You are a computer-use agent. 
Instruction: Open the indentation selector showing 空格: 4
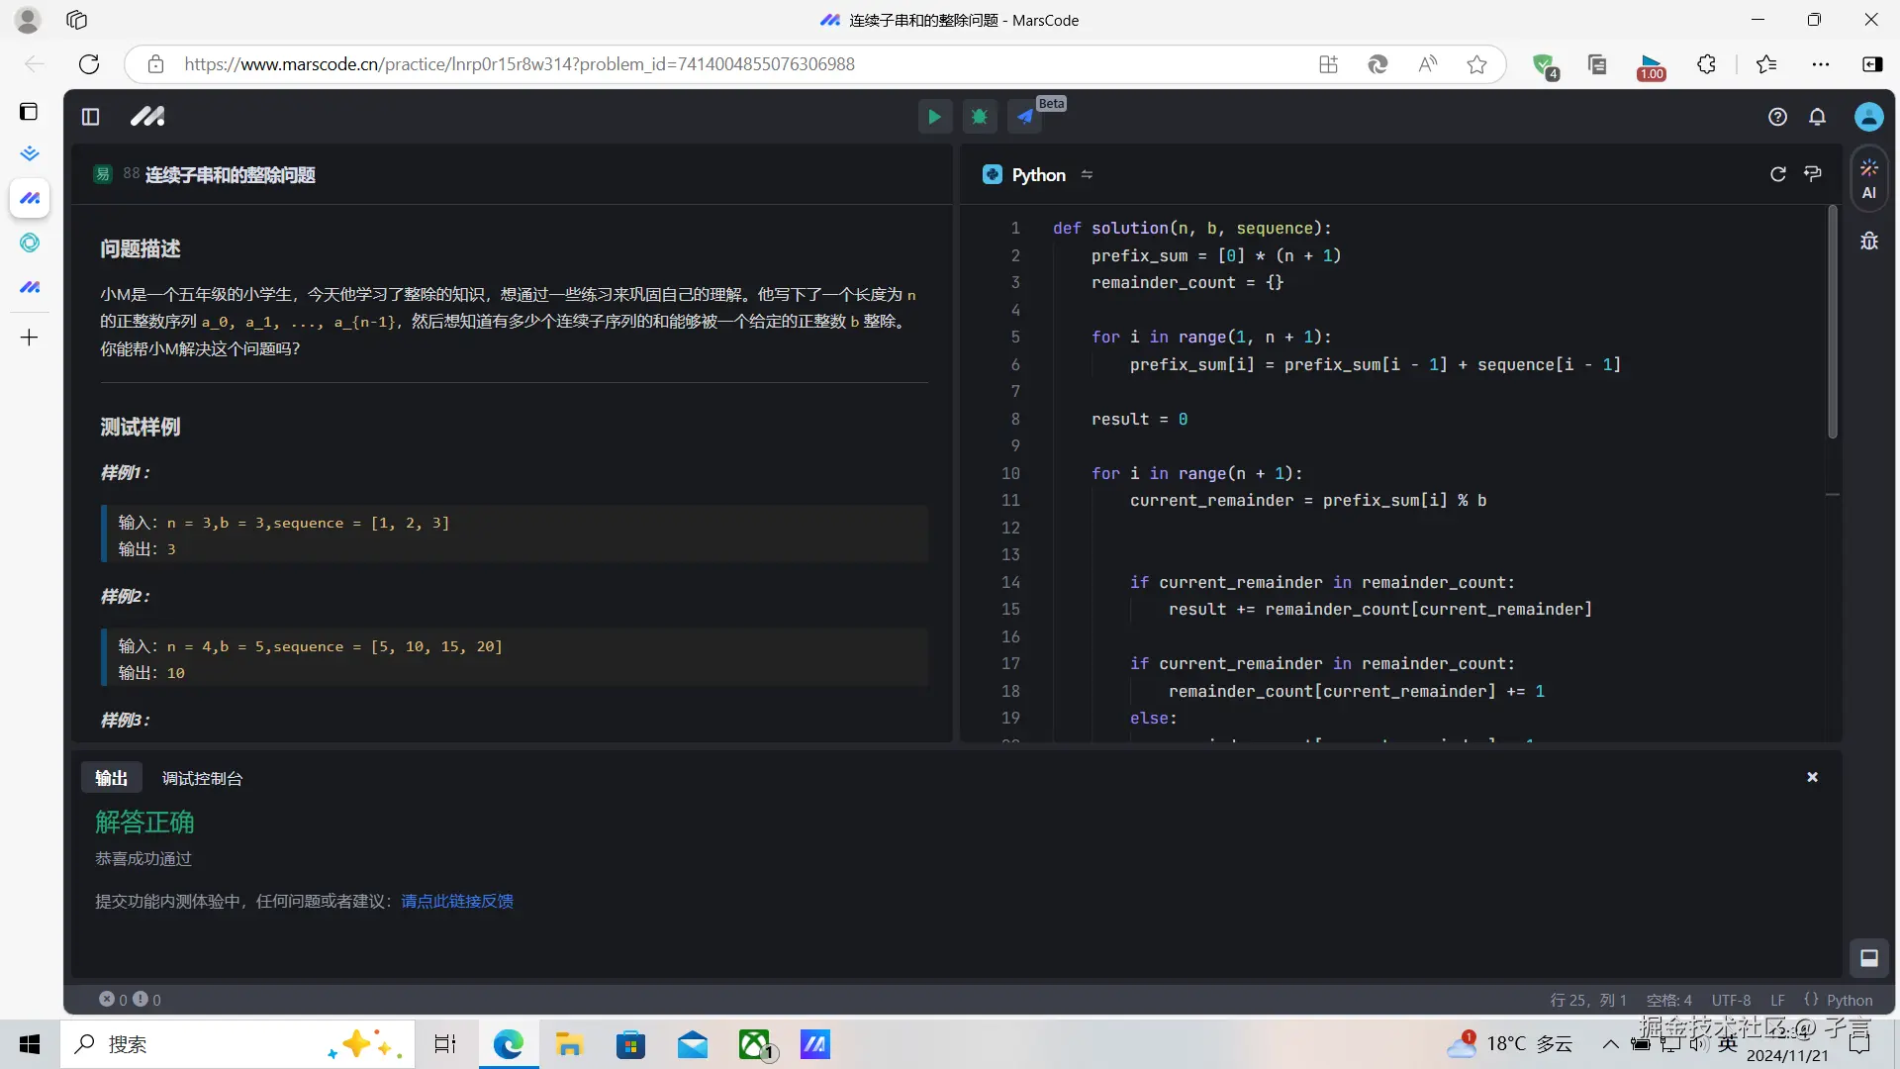1668,1000
